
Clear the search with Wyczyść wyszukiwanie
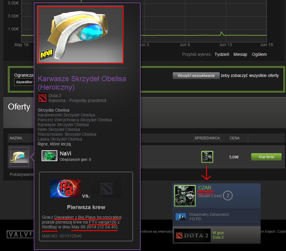coord(196,76)
